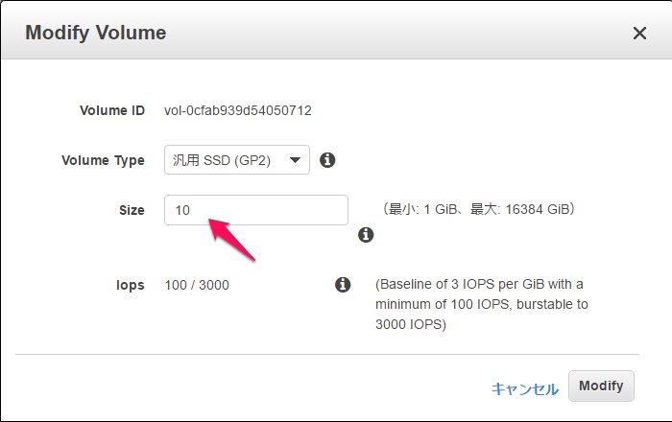Open the Iops information icon

[343, 285]
